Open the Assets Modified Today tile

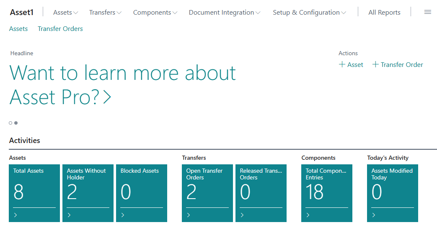tap(392, 192)
